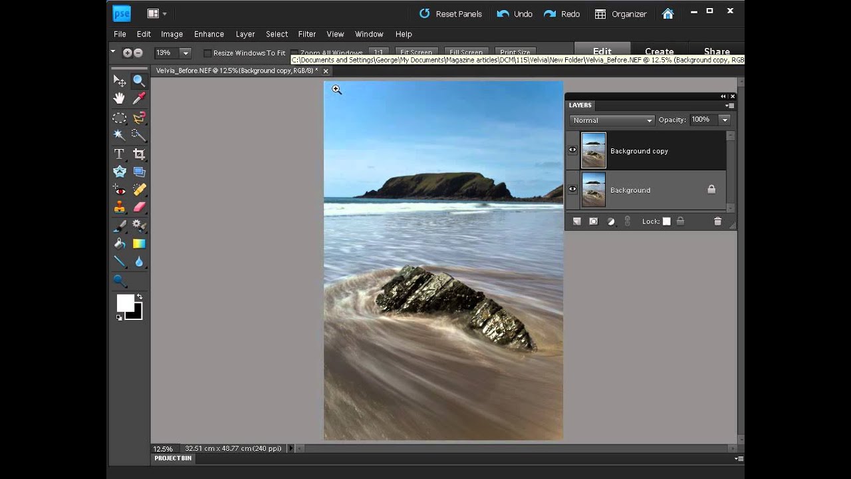This screenshot has width=851, height=479.
Task: Switch to the Create tab
Action: point(660,51)
